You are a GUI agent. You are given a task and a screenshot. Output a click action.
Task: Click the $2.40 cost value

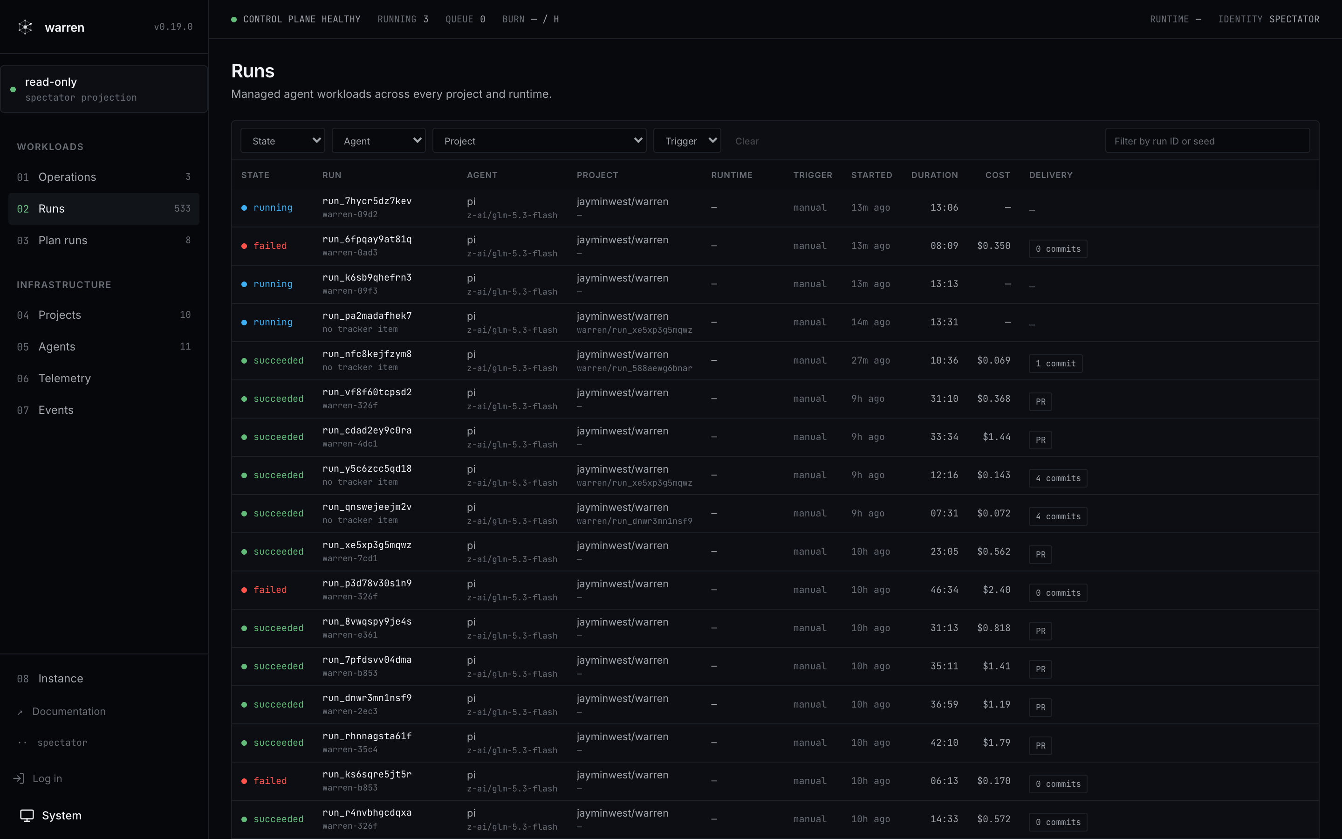[996, 590]
